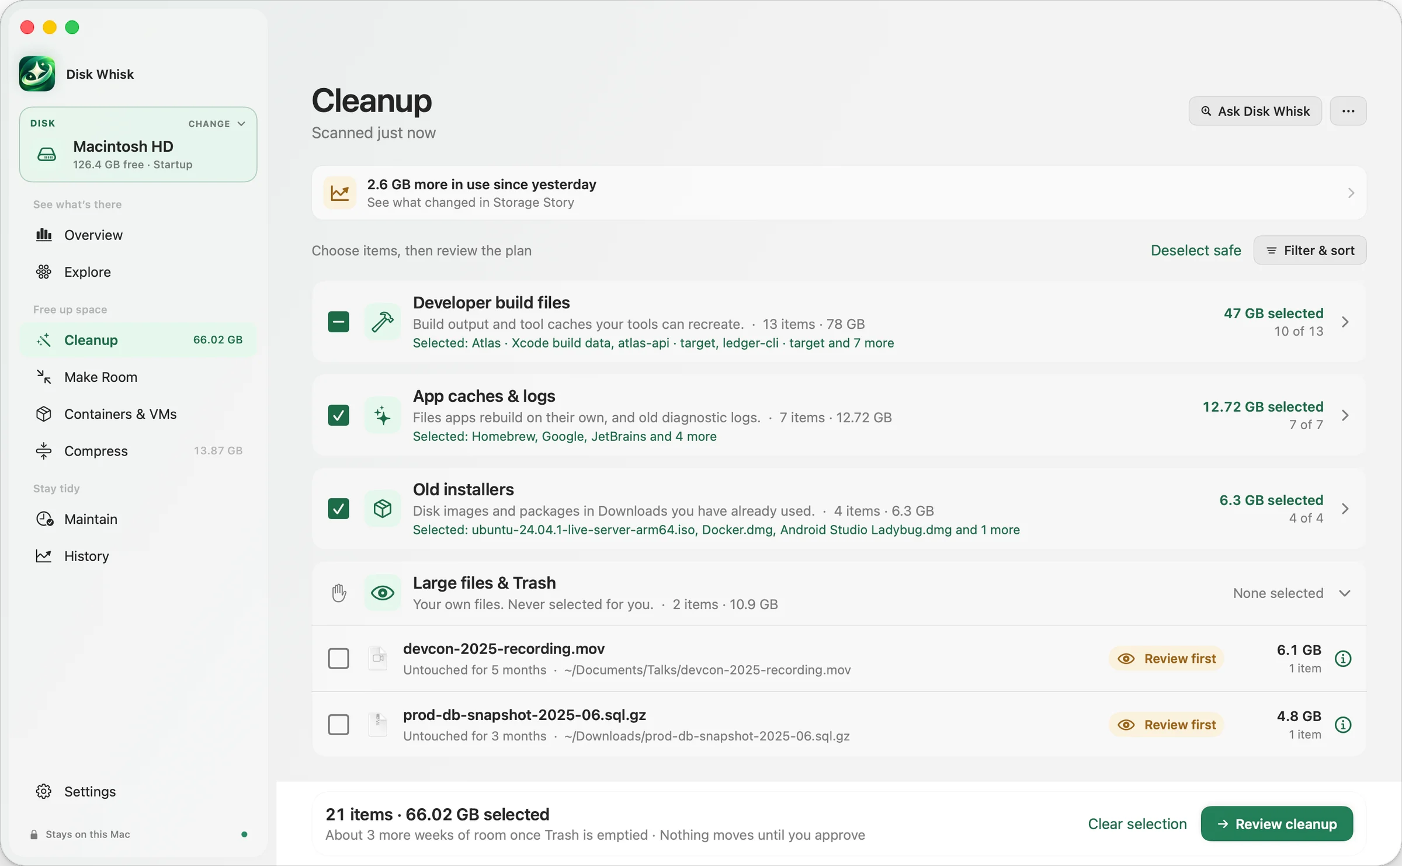This screenshot has width=1402, height=866.
Task: Click the Explore flower icon
Action: pos(44,272)
